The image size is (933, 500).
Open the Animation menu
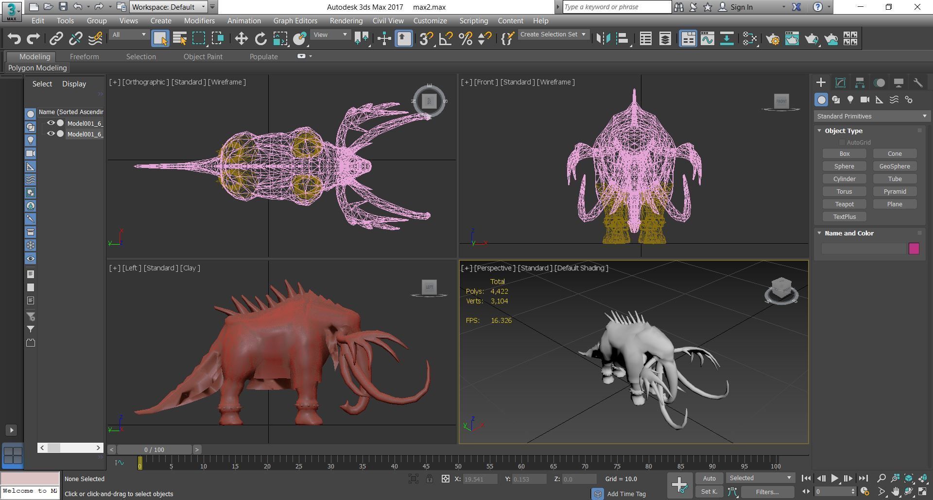pyautogui.click(x=244, y=21)
